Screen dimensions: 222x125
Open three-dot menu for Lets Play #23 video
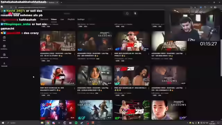tap(75, 54)
